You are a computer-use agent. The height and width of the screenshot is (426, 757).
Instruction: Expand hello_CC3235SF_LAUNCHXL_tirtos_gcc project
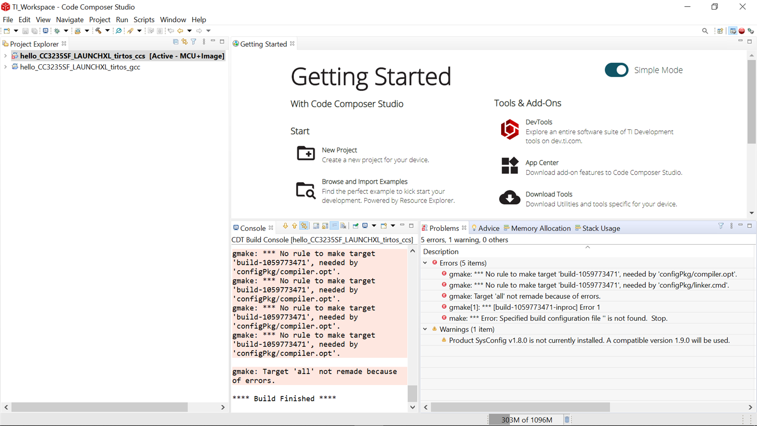point(5,67)
